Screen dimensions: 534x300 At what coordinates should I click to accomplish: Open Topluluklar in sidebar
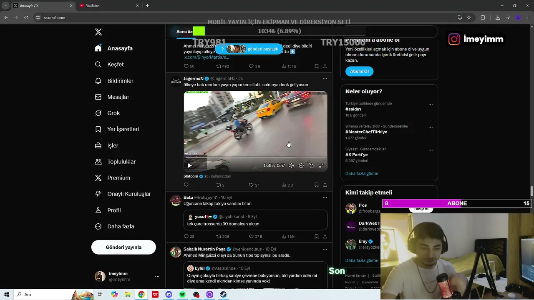115,162
